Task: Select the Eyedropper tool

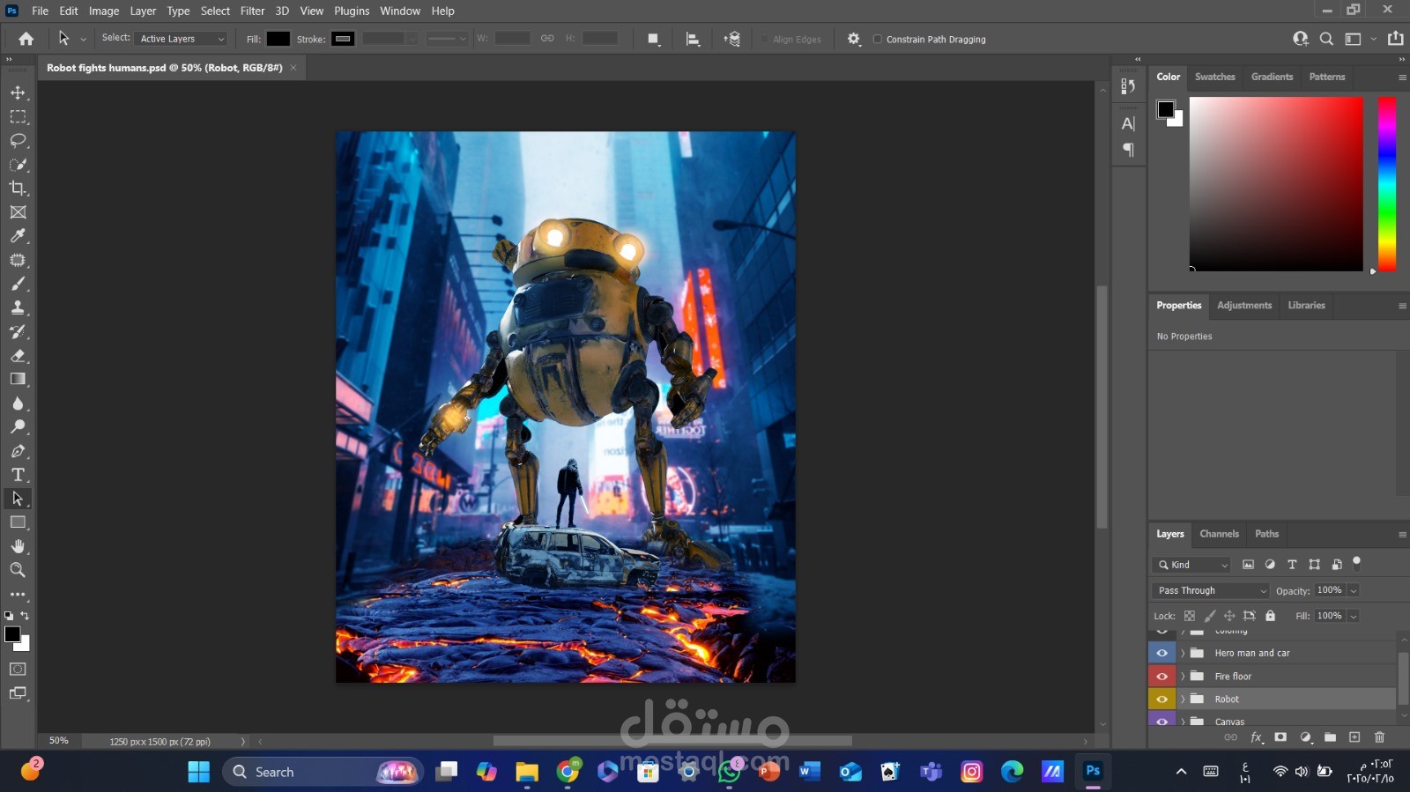Action: [x=18, y=236]
